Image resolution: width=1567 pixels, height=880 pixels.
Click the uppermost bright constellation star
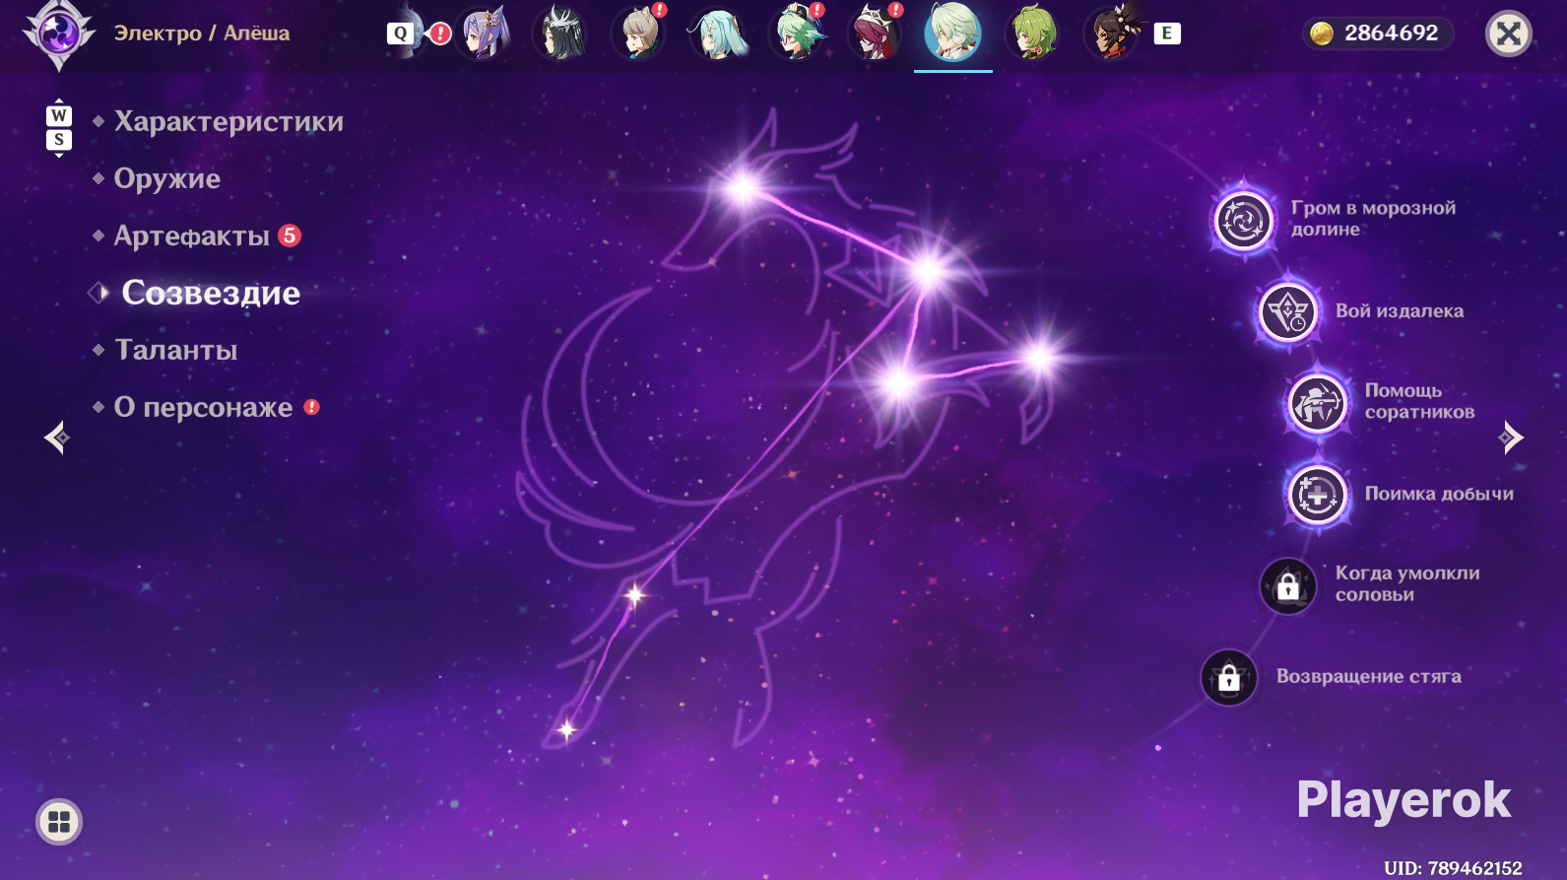click(744, 187)
